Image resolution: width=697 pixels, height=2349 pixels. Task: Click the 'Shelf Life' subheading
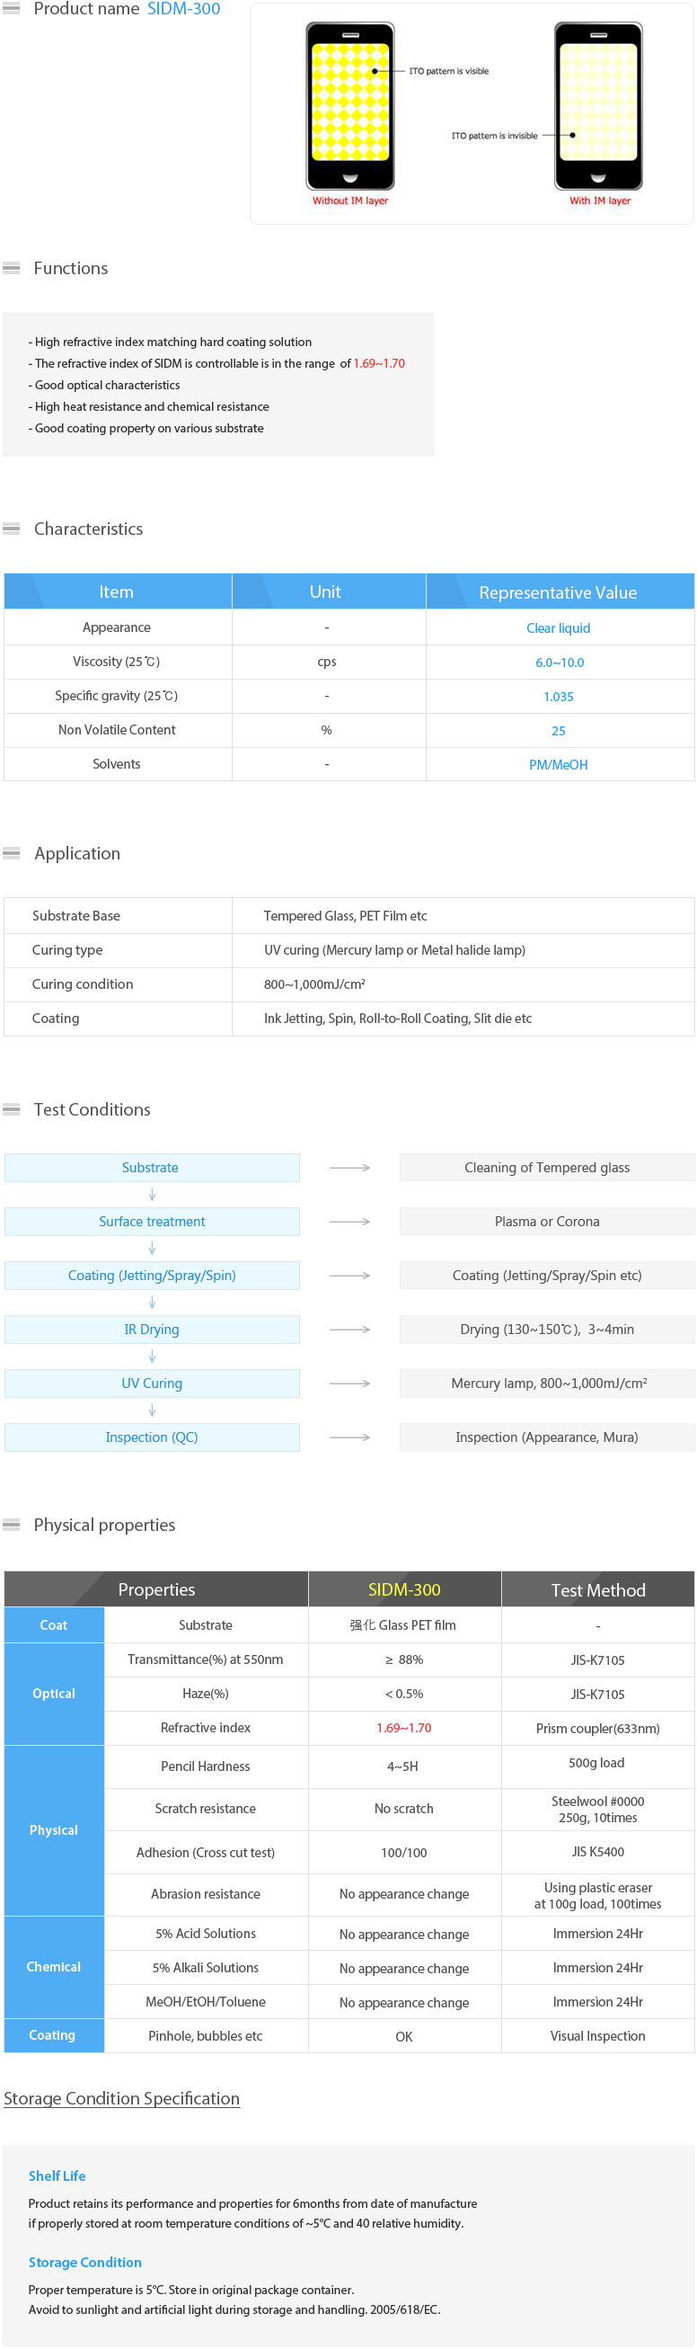(x=57, y=2176)
